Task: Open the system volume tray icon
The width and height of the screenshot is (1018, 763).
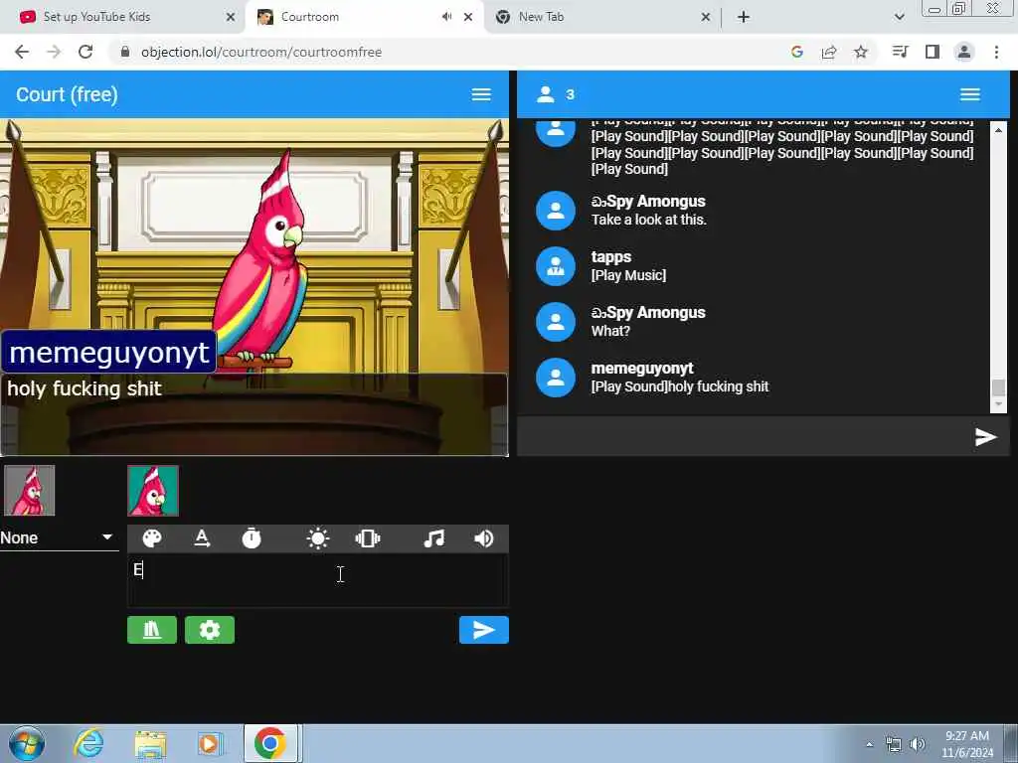Action: 917,744
